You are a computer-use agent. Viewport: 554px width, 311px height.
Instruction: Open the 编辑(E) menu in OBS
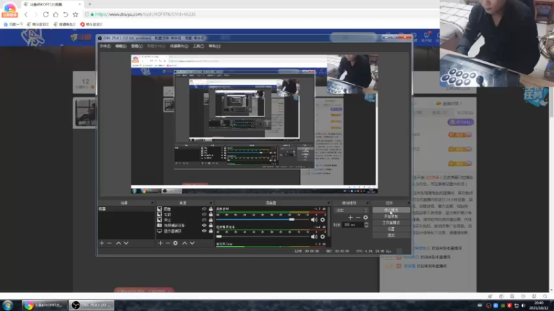point(120,46)
